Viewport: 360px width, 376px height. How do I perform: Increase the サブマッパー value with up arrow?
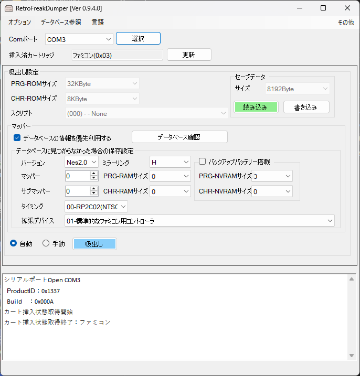pos(94,188)
